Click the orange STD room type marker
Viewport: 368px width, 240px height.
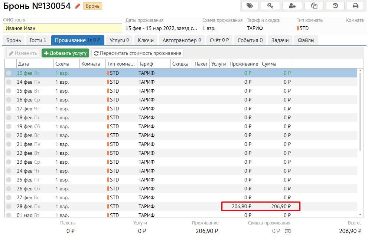[x=298, y=28]
